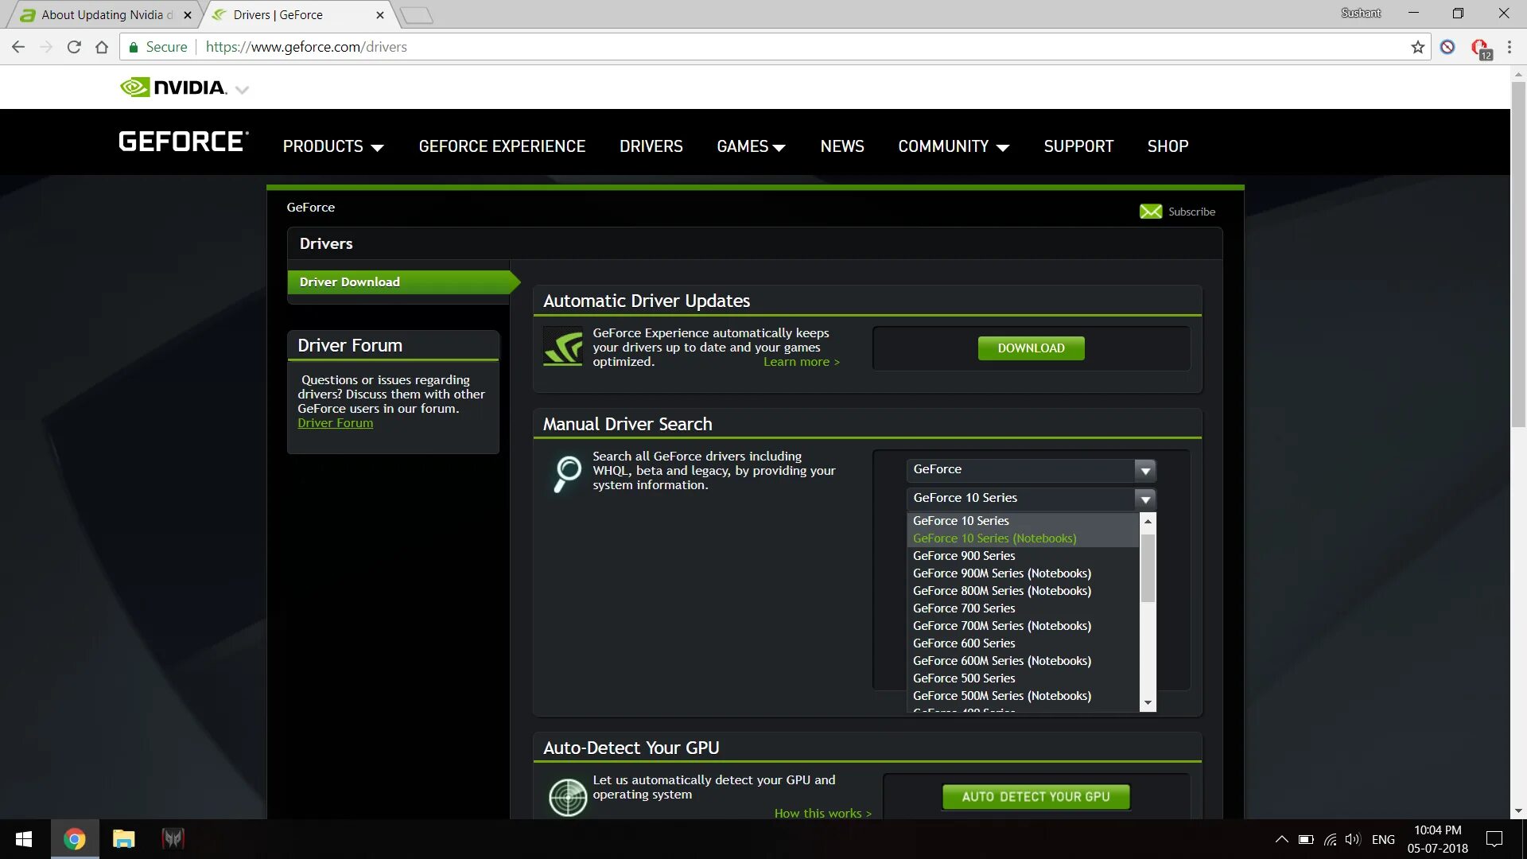This screenshot has width=1527, height=859.
Task: Open How this works link
Action: pos(823,814)
